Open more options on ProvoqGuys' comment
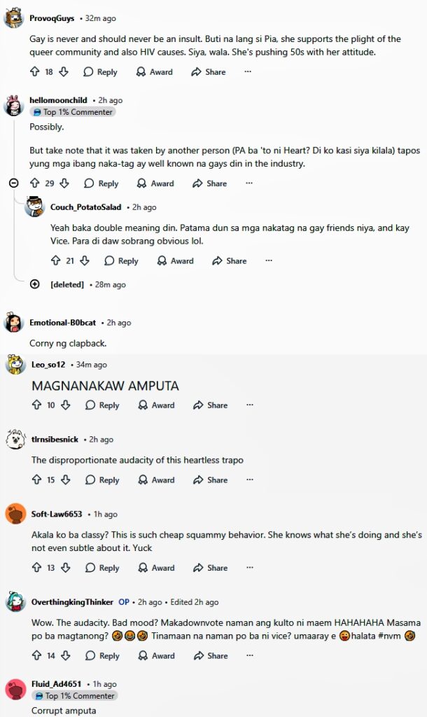Screen dimensions: 427x717 point(248,72)
